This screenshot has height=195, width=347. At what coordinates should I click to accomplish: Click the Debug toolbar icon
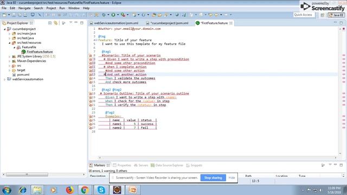click(104, 15)
